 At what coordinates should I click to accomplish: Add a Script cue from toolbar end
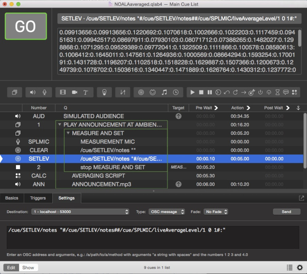click(x=295, y=92)
